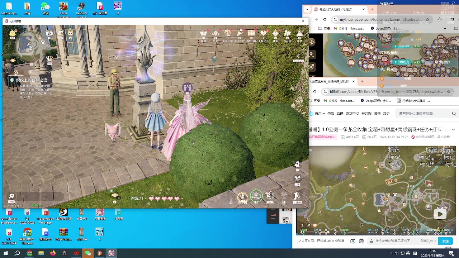Play the bilibili video with play button
This screenshot has height=258, width=459.
[x=440, y=214]
